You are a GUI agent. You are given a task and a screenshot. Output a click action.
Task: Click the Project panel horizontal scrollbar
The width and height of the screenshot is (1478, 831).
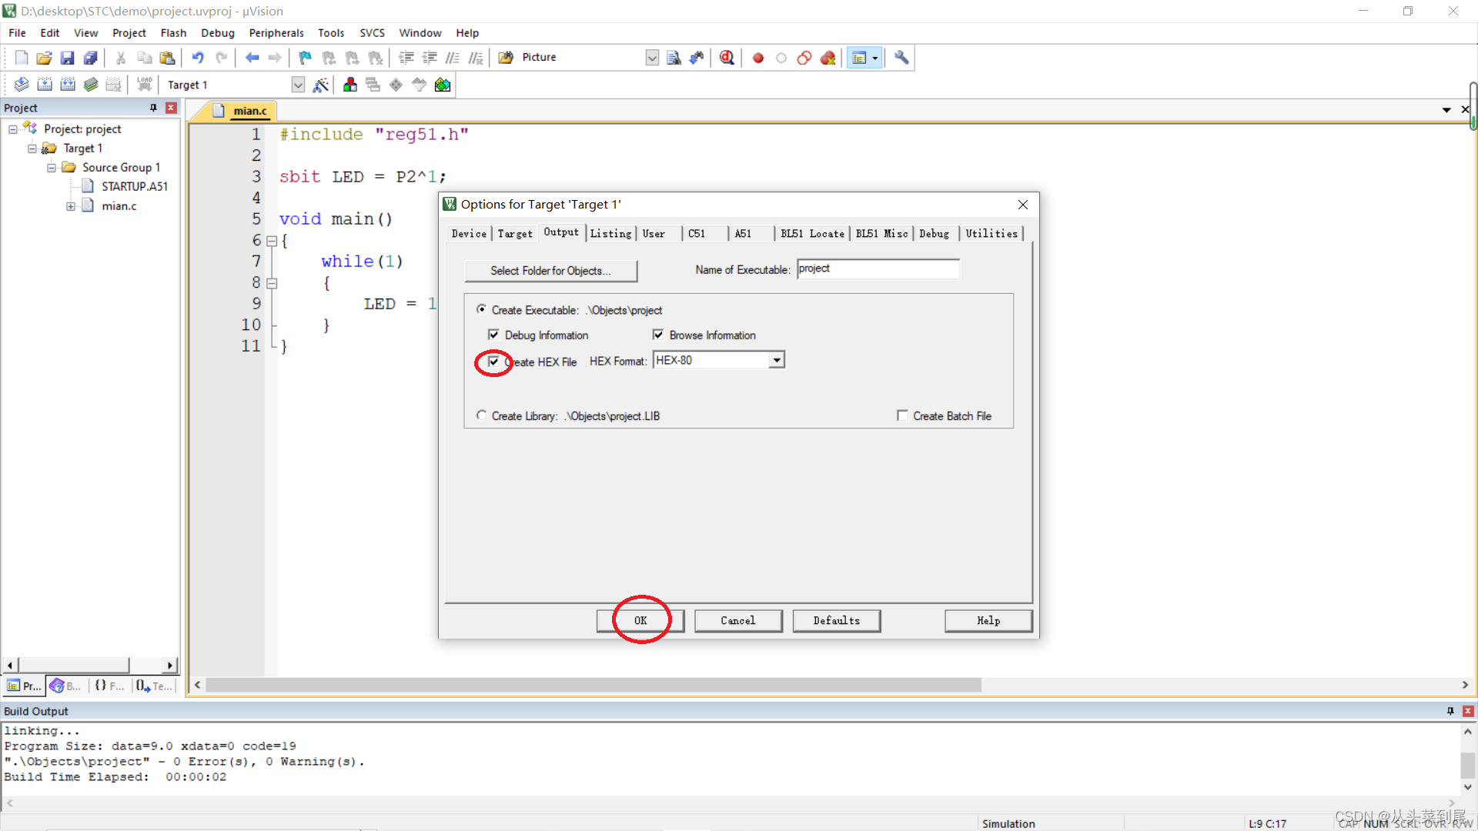pos(74,665)
